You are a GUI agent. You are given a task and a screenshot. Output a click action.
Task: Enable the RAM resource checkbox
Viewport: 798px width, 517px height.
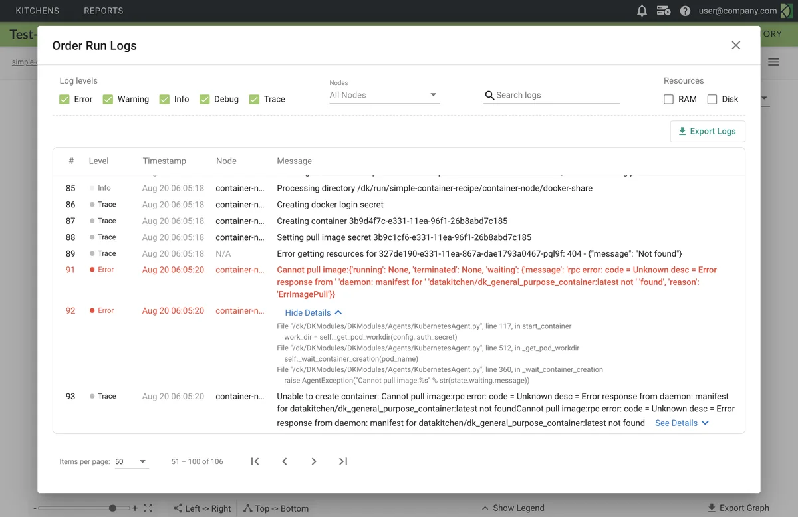(x=668, y=98)
